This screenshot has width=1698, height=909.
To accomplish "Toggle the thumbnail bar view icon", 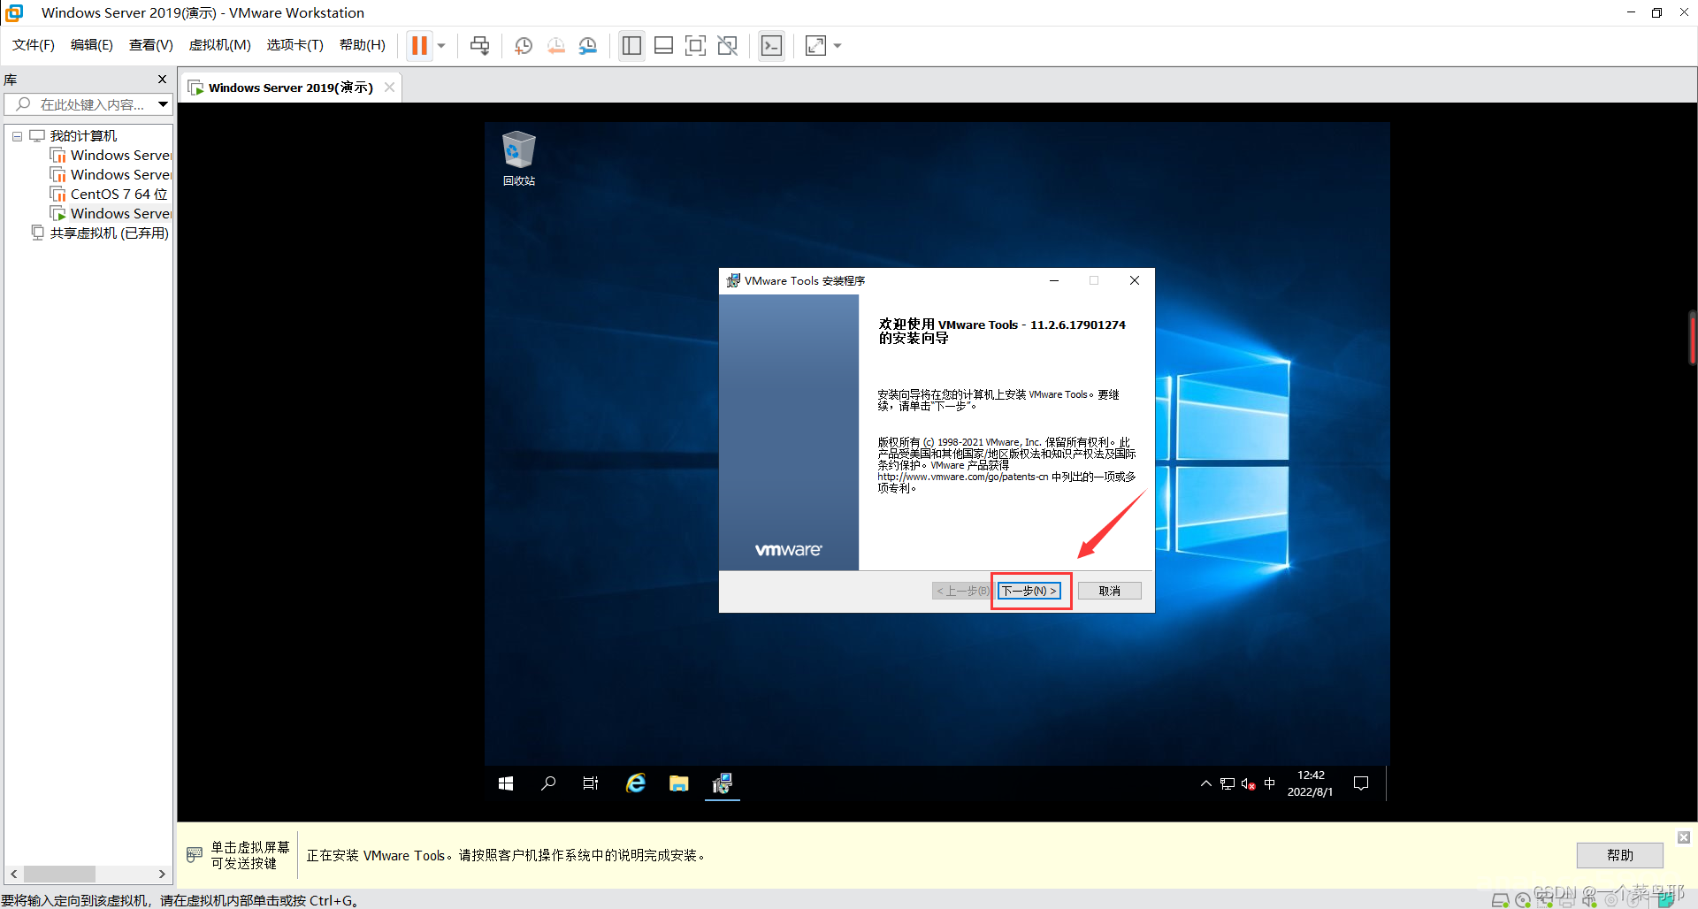I will 663,45.
